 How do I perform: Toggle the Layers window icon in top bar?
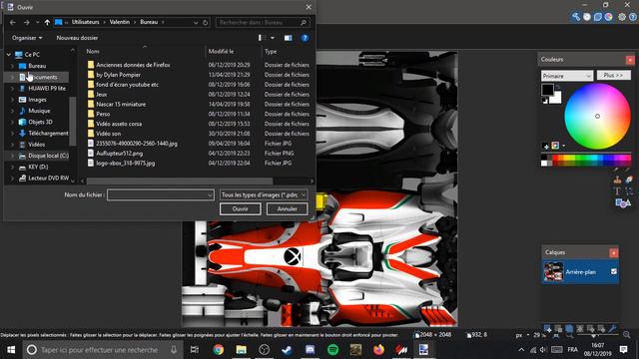pos(598,17)
